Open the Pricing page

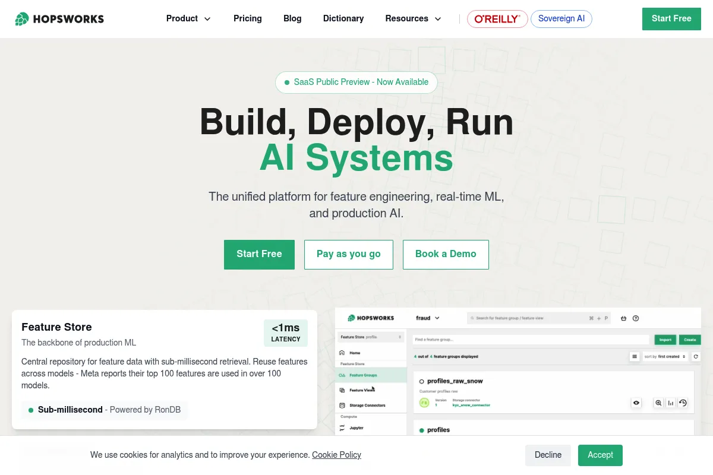[248, 18]
